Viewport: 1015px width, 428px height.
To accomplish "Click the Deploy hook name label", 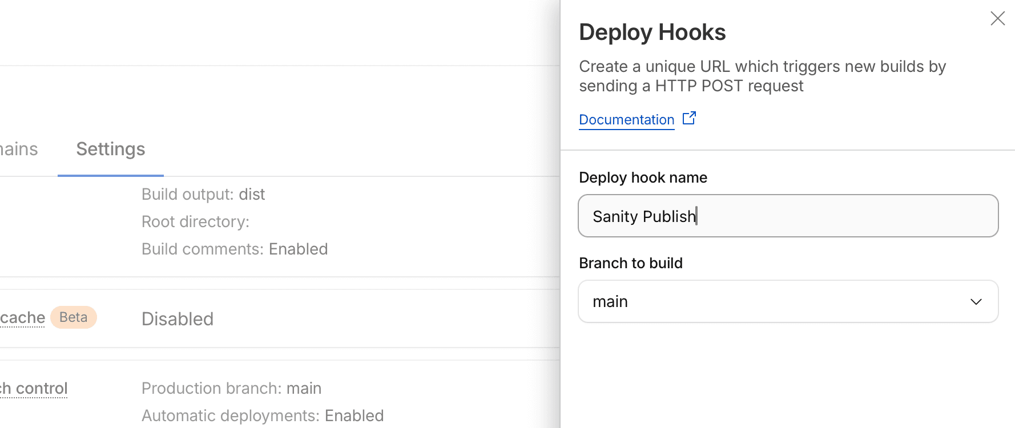I will pos(643,177).
